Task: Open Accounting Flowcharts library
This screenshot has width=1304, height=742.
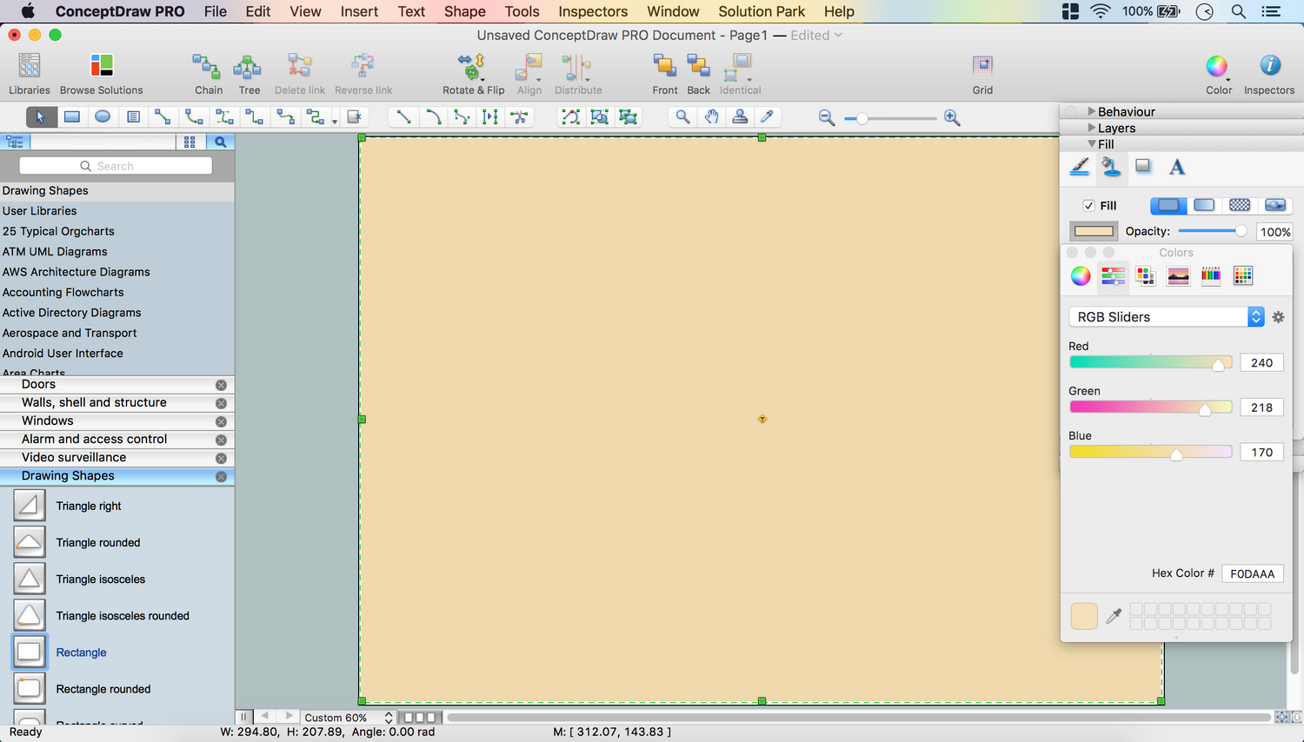Action: [63, 292]
